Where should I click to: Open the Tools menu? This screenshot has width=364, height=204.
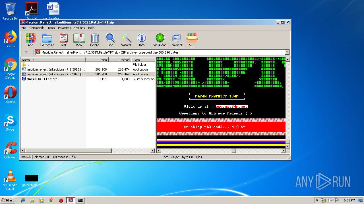(x=51, y=28)
